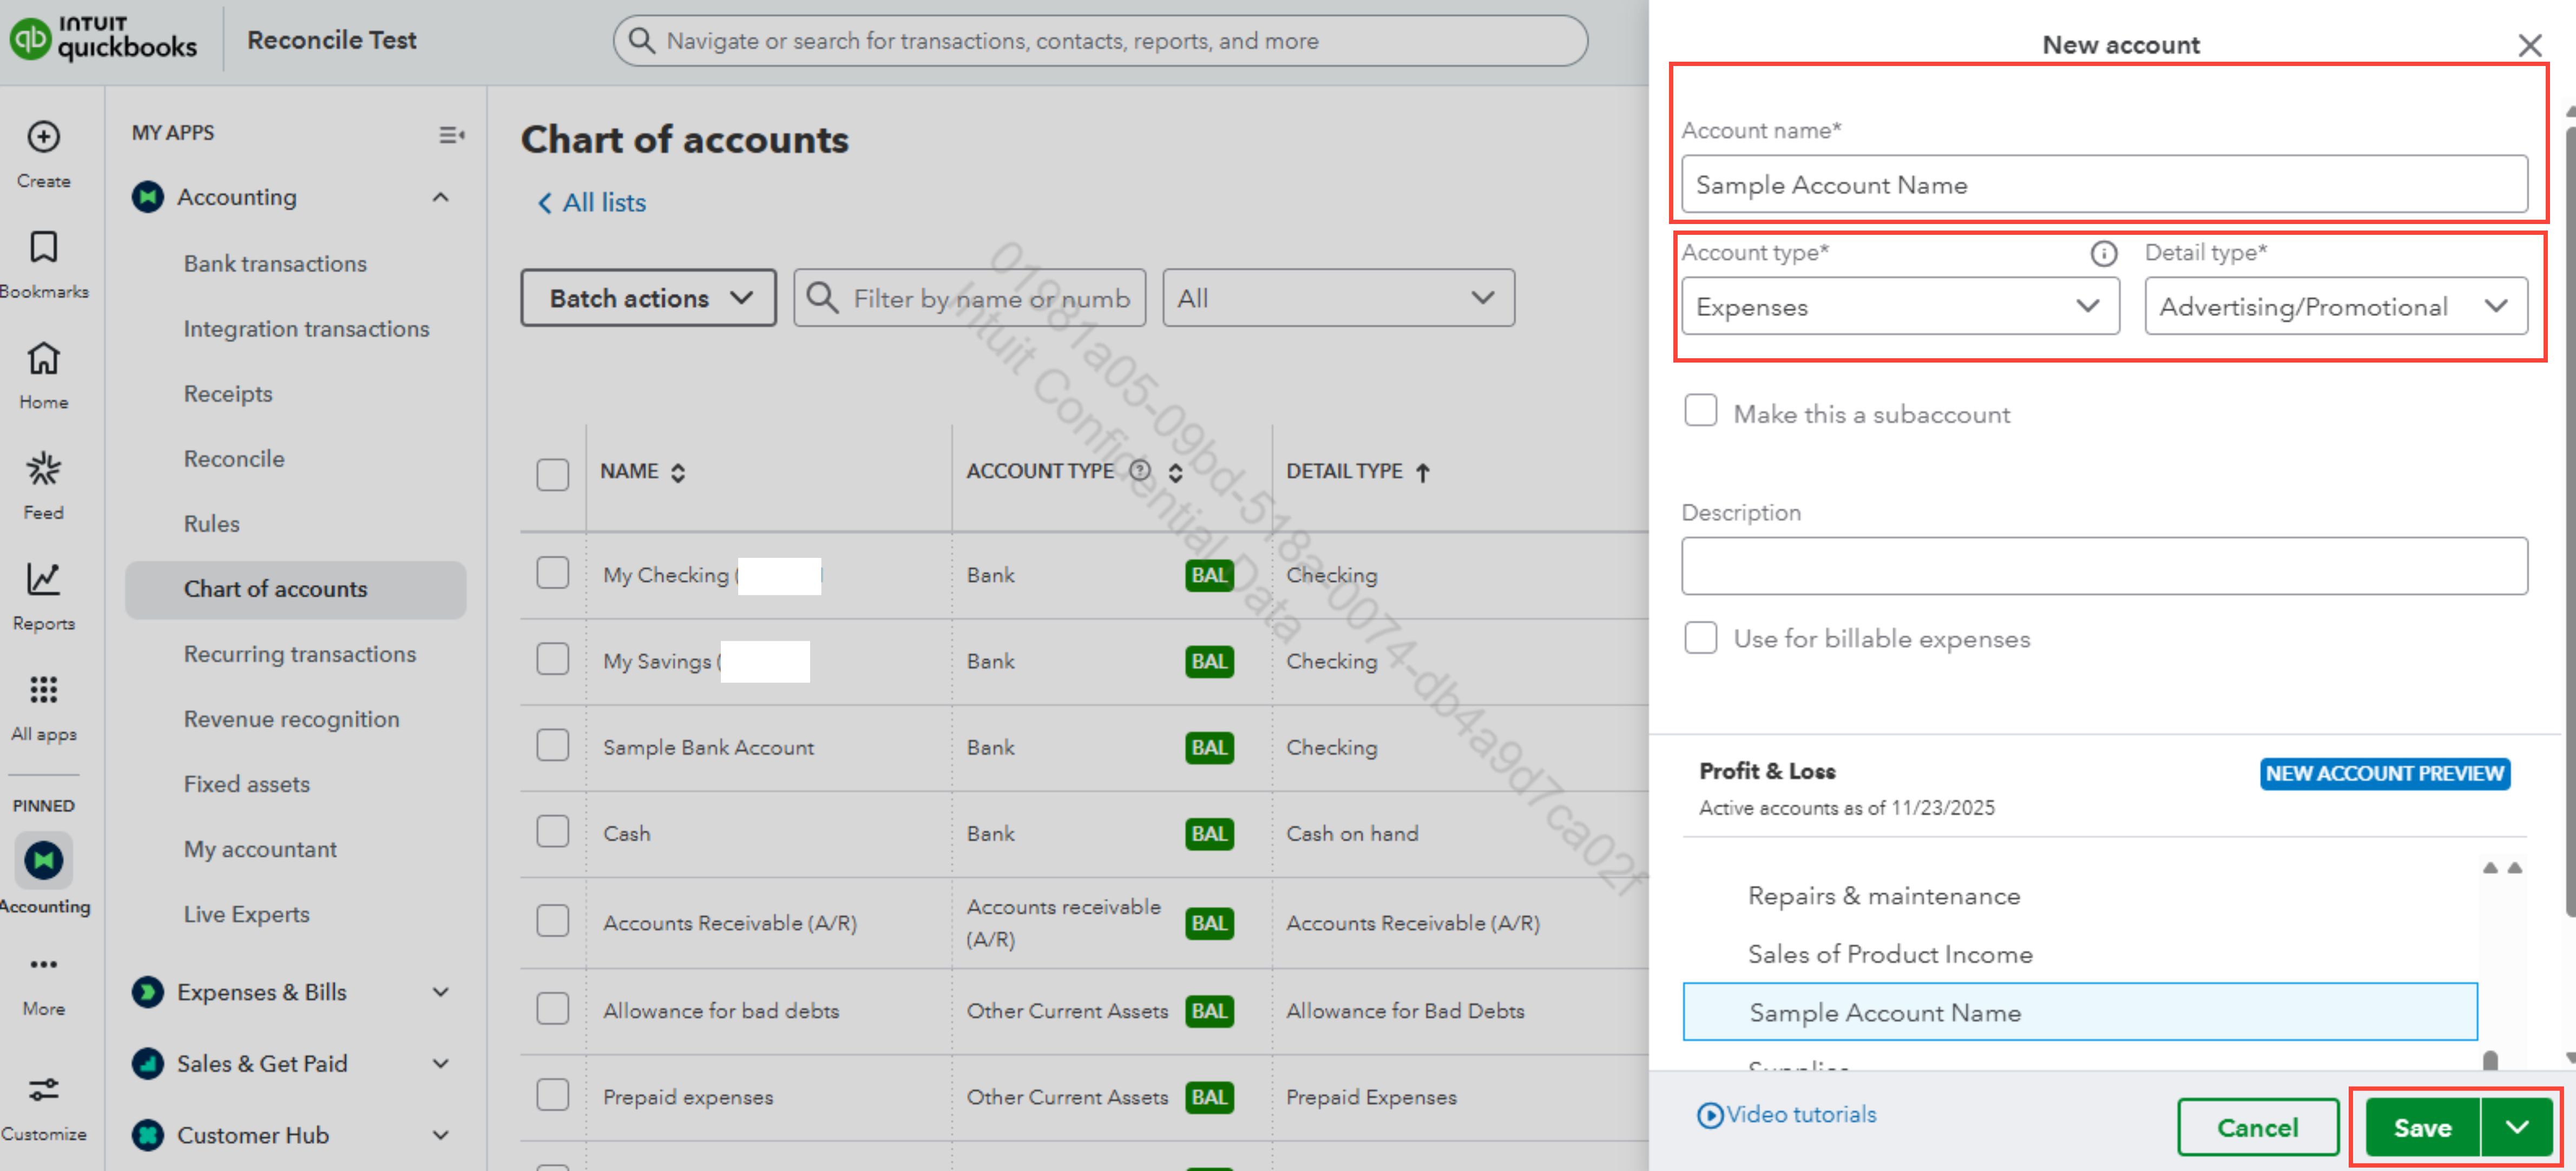Click the Cancel button
This screenshot has height=1171, width=2576.
pyautogui.click(x=2257, y=1127)
